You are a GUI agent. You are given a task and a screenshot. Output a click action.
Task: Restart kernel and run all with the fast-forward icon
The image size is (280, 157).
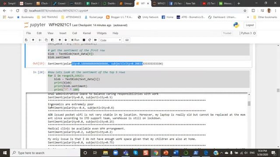tap(95, 40)
